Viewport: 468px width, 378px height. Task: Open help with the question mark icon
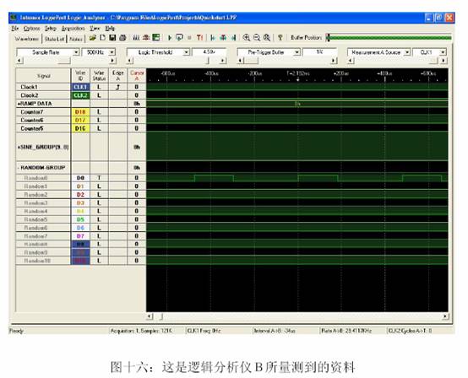point(280,38)
